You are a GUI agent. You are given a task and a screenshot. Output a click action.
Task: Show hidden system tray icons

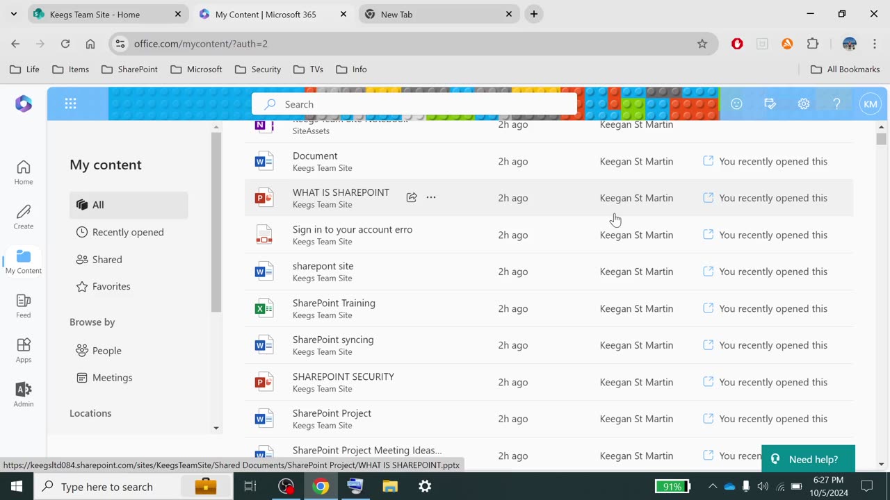(x=712, y=486)
